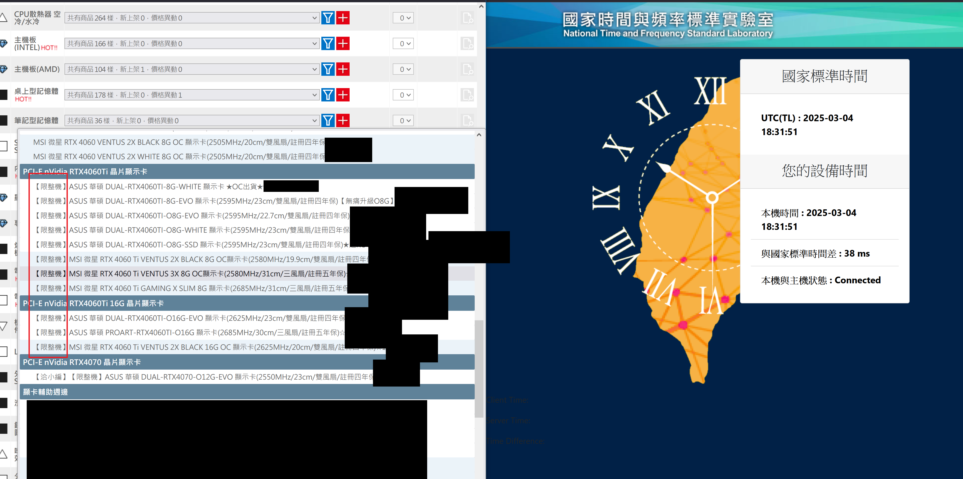Viewport: 963px width, 479px height.
Task: Select MSI RTX 4060 Ti VENTUS 3X 8G option
Action: tap(247, 274)
